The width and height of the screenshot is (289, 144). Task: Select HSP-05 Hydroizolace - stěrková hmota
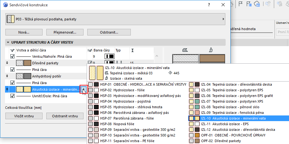click(x=138, y=107)
